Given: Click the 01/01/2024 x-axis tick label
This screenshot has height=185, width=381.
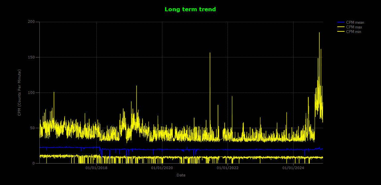Looking at the screenshot, I should 293,168.
